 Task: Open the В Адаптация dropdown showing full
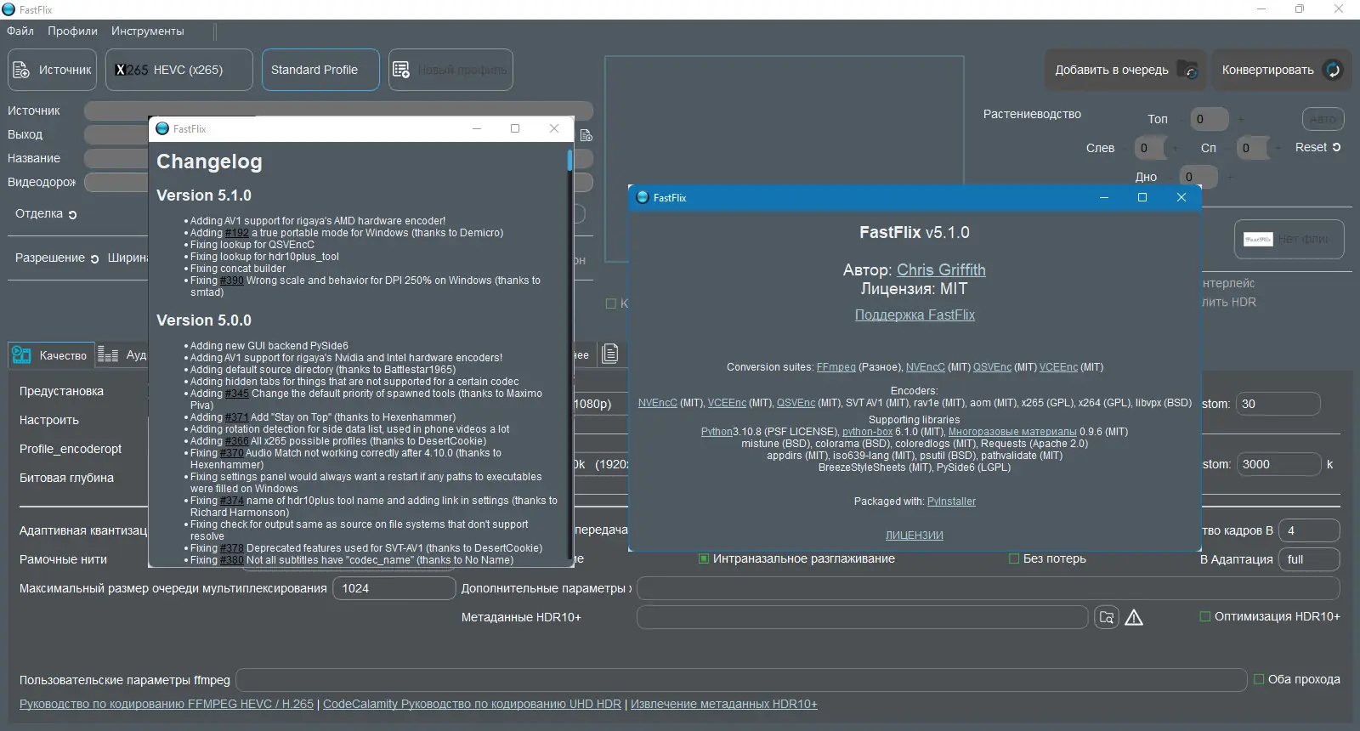(x=1309, y=559)
